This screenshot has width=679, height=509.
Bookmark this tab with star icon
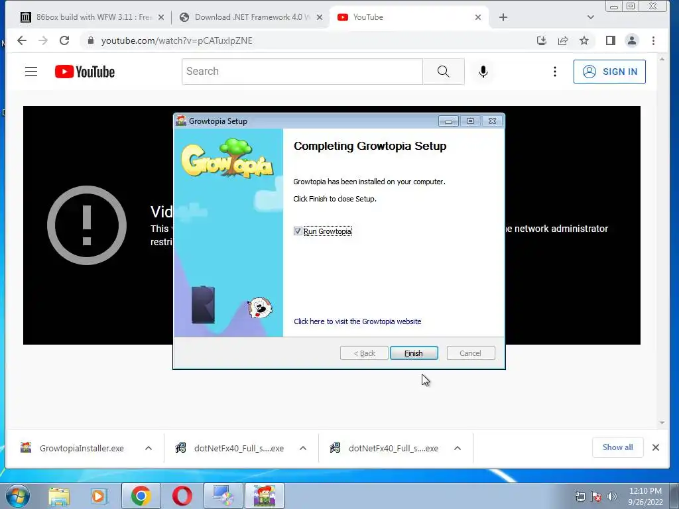click(584, 40)
